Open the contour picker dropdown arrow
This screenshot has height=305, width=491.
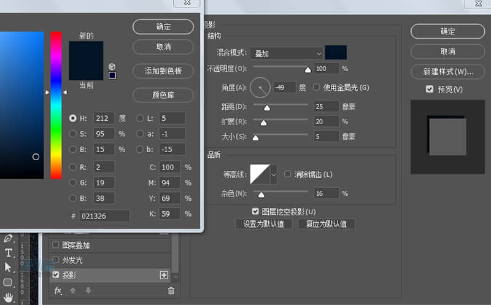point(273,174)
